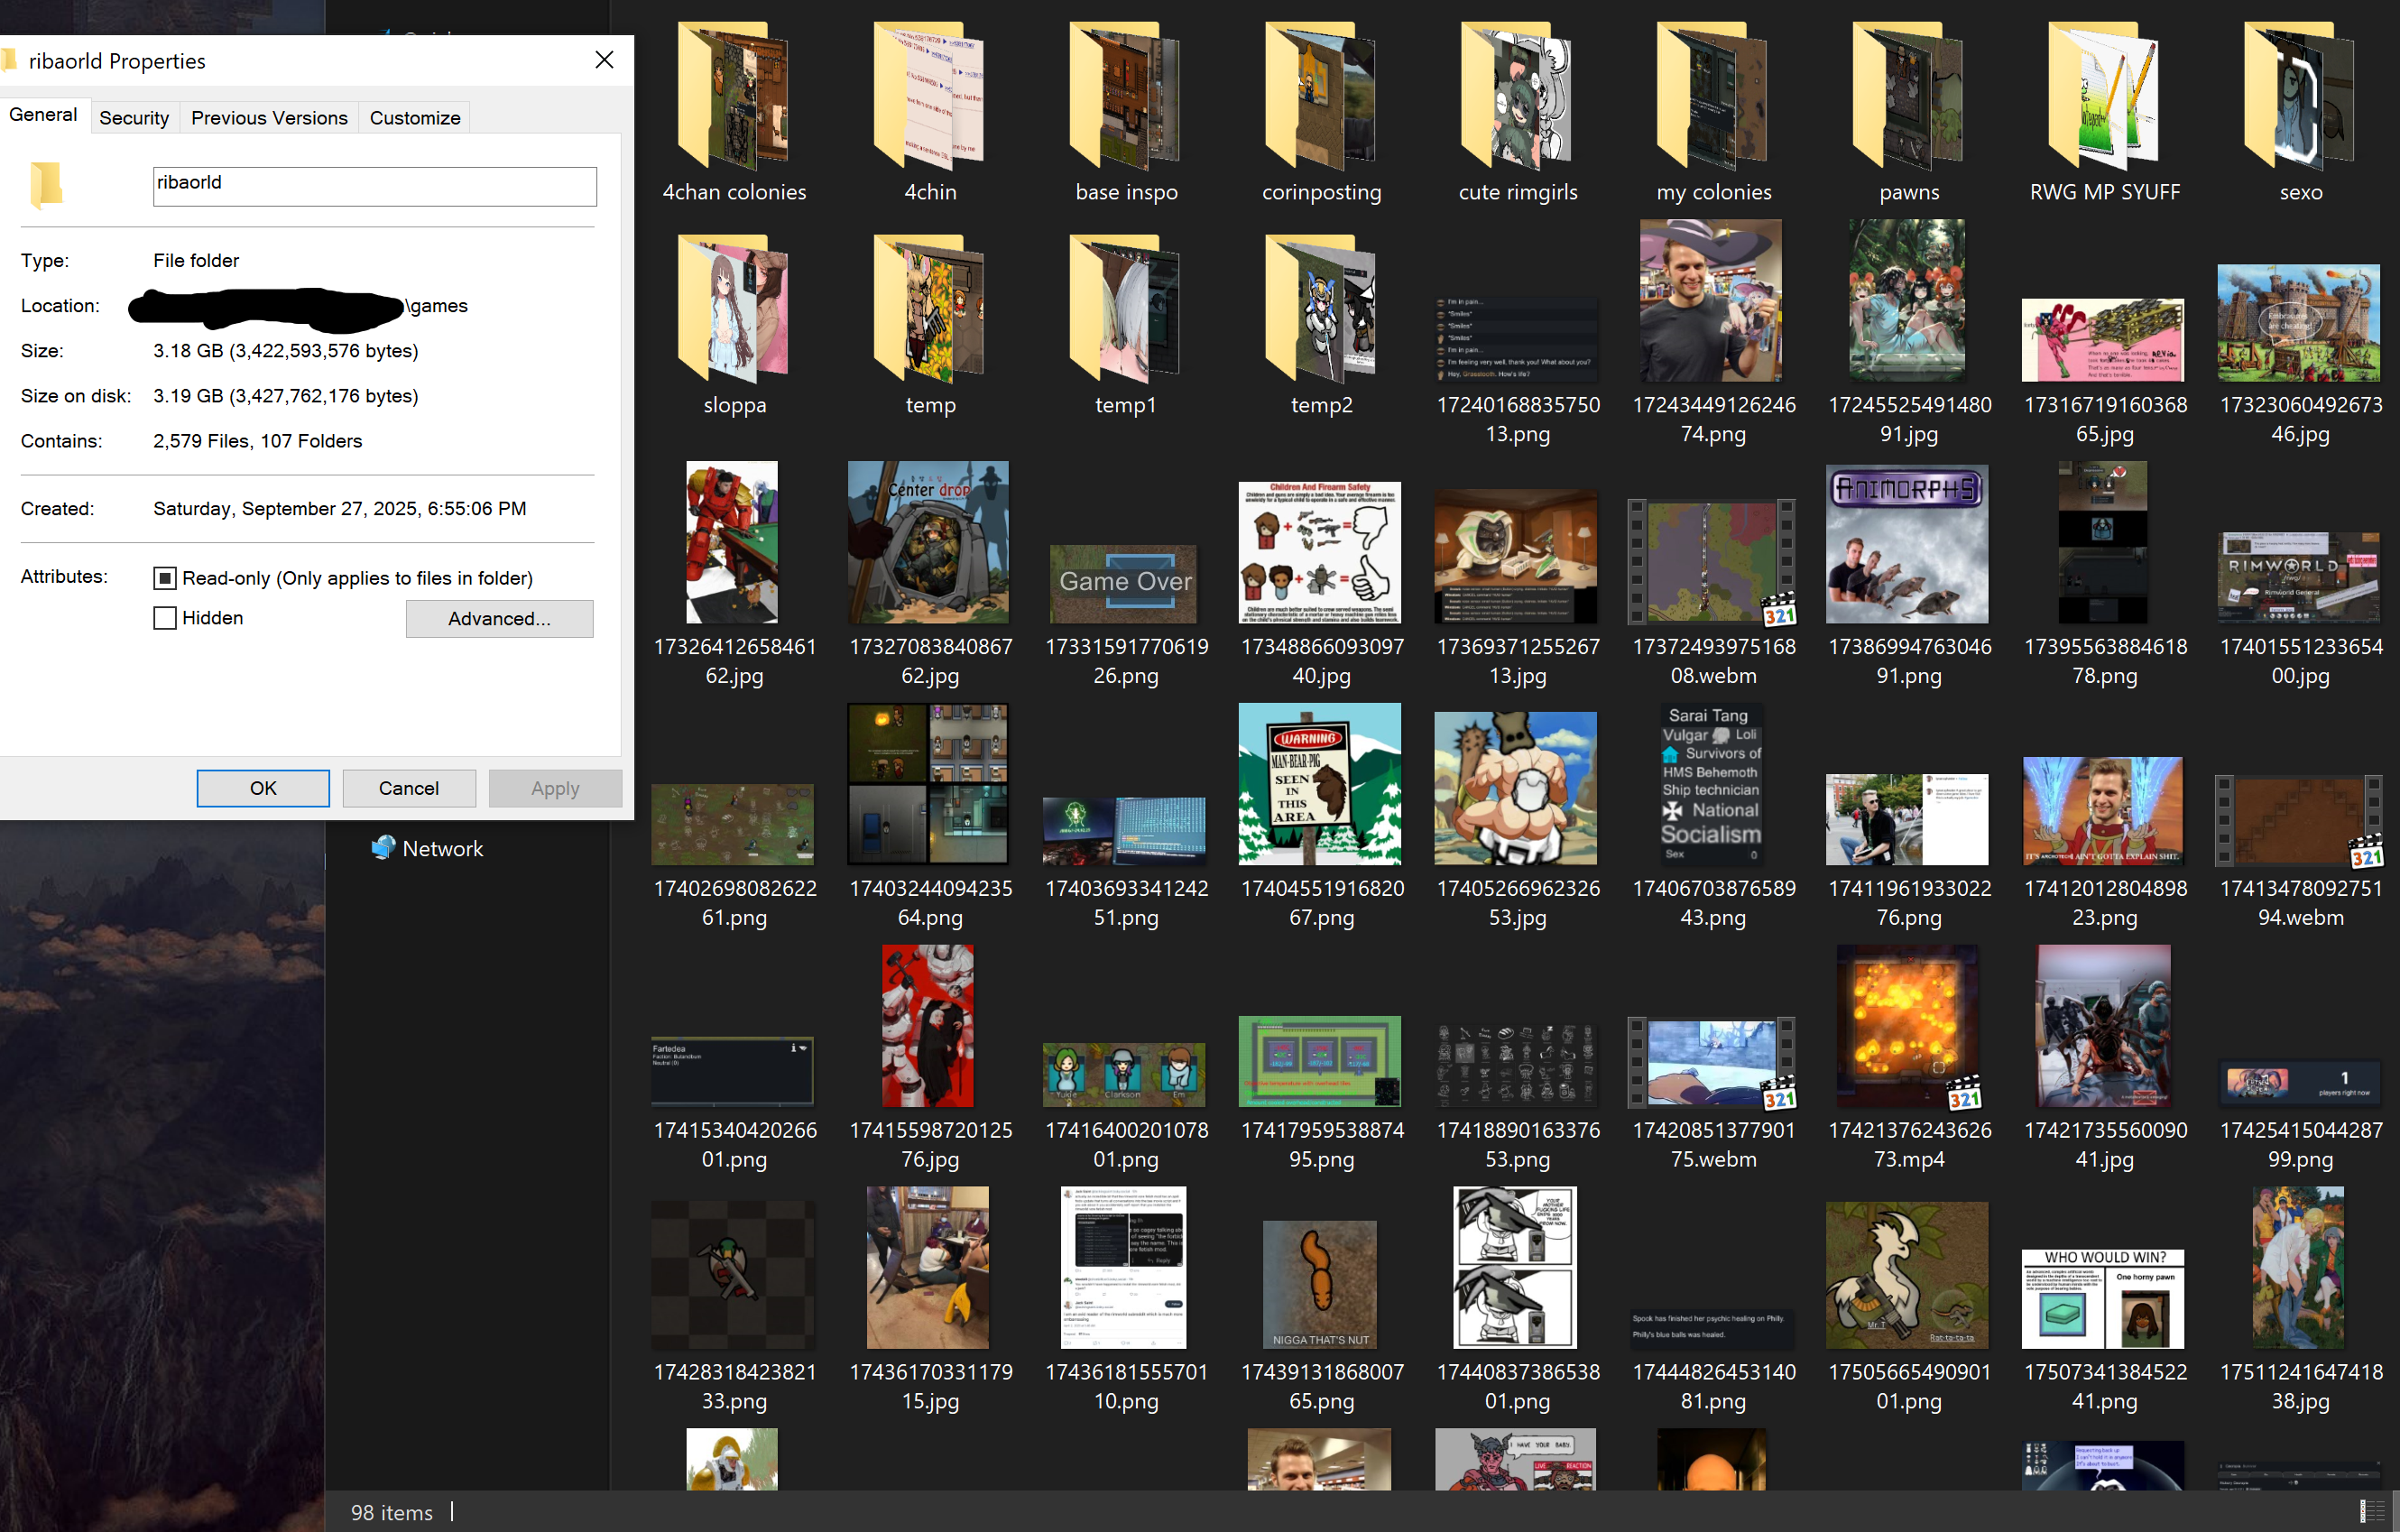The image size is (2400, 1532).
Task: Click the folder name field 'ribaorld'
Action: (x=374, y=187)
